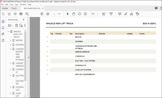This screenshot has height=98, width=162.
Task: Collapse the navigation pane with the arrow
Action: click(x=29, y=57)
